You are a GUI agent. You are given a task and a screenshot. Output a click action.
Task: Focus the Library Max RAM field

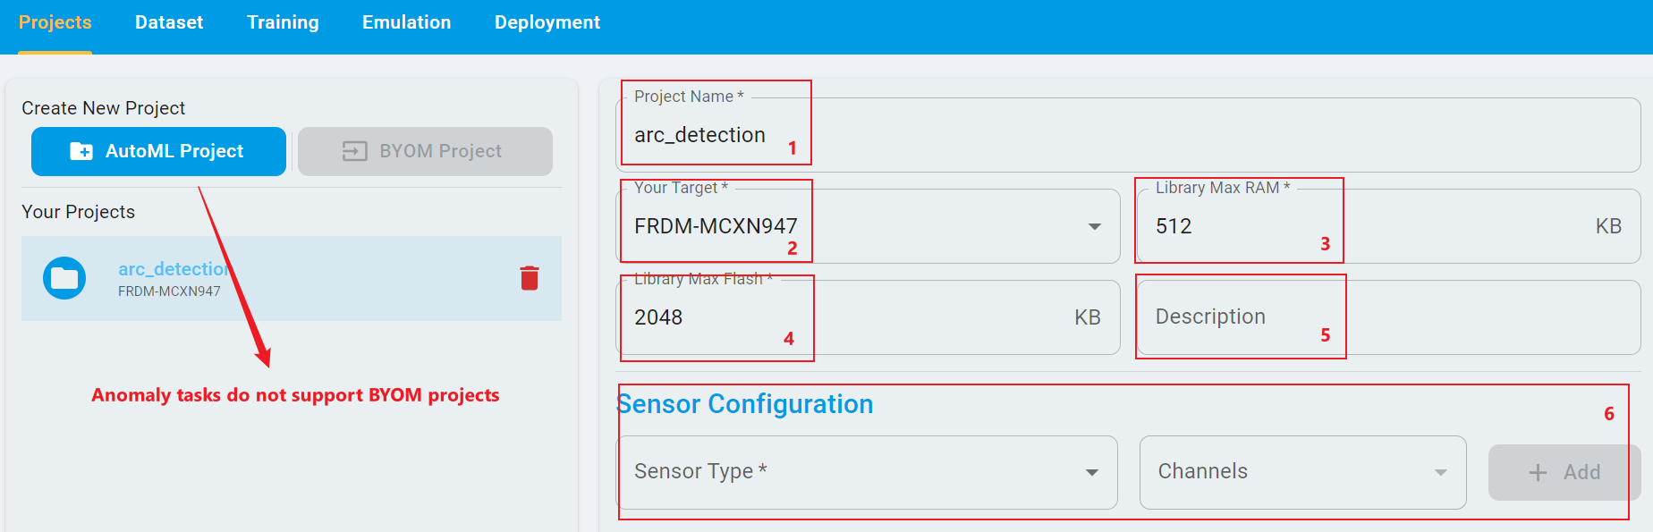tap(1369, 226)
